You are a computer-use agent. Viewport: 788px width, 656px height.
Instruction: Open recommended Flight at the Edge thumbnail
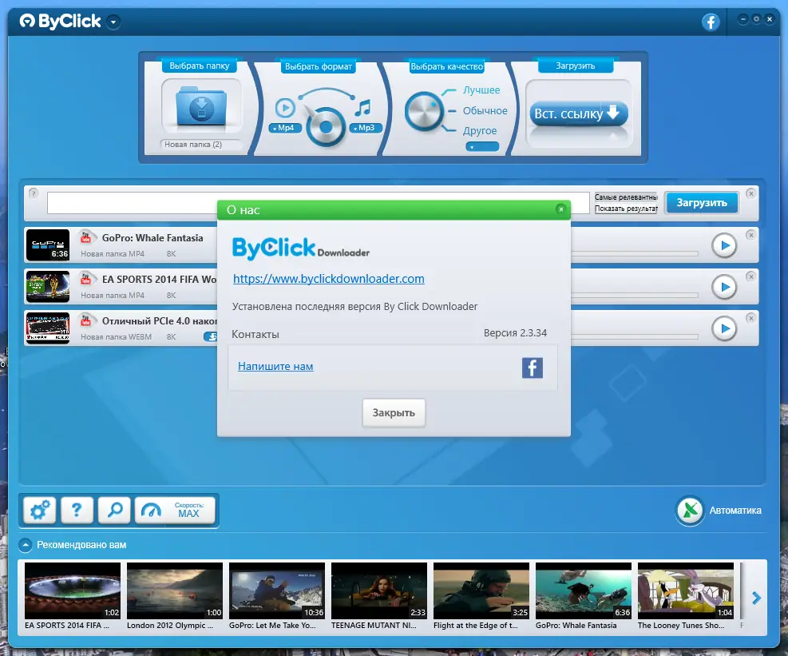(x=481, y=590)
